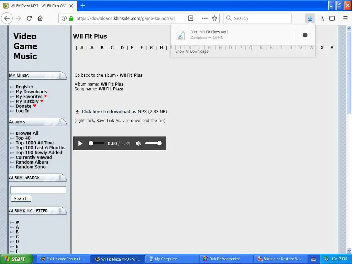Image resolution: width=352 pixels, height=264 pixels.
Task: Select letter X in top alphabet bar
Action: pos(322,47)
